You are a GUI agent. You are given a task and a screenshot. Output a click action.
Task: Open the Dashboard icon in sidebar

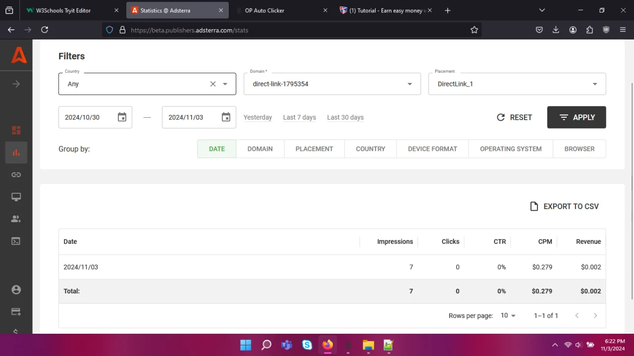(x=16, y=131)
